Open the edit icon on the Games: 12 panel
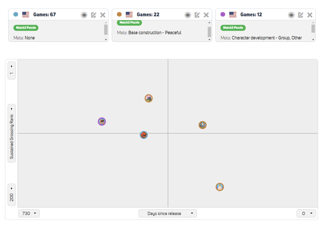The image size is (325, 227). [x=301, y=15]
